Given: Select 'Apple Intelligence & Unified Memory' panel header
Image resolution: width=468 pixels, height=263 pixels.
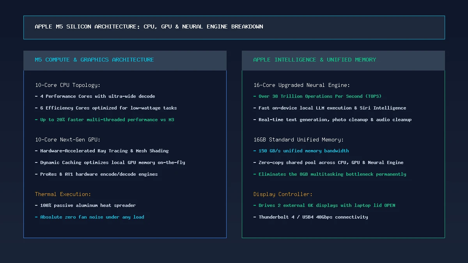Looking at the screenshot, I should tap(343, 60).
